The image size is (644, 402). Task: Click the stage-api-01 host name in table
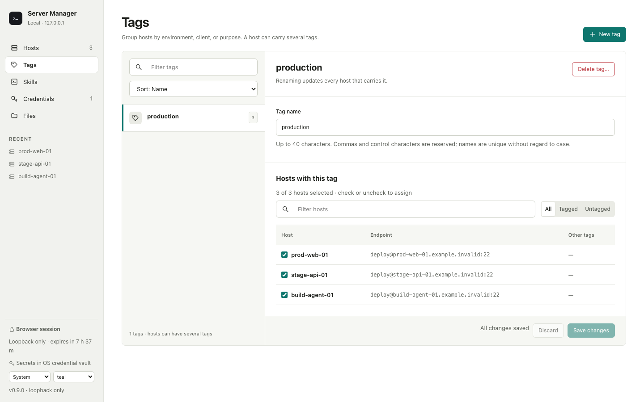309,275
